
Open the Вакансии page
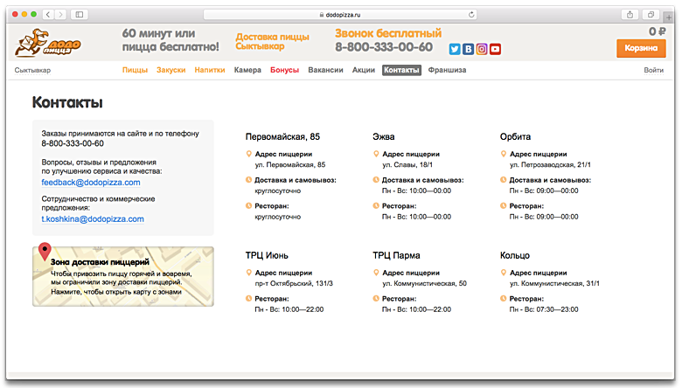(x=325, y=70)
